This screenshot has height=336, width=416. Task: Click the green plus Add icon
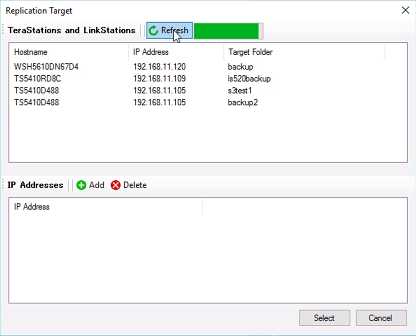click(81, 185)
